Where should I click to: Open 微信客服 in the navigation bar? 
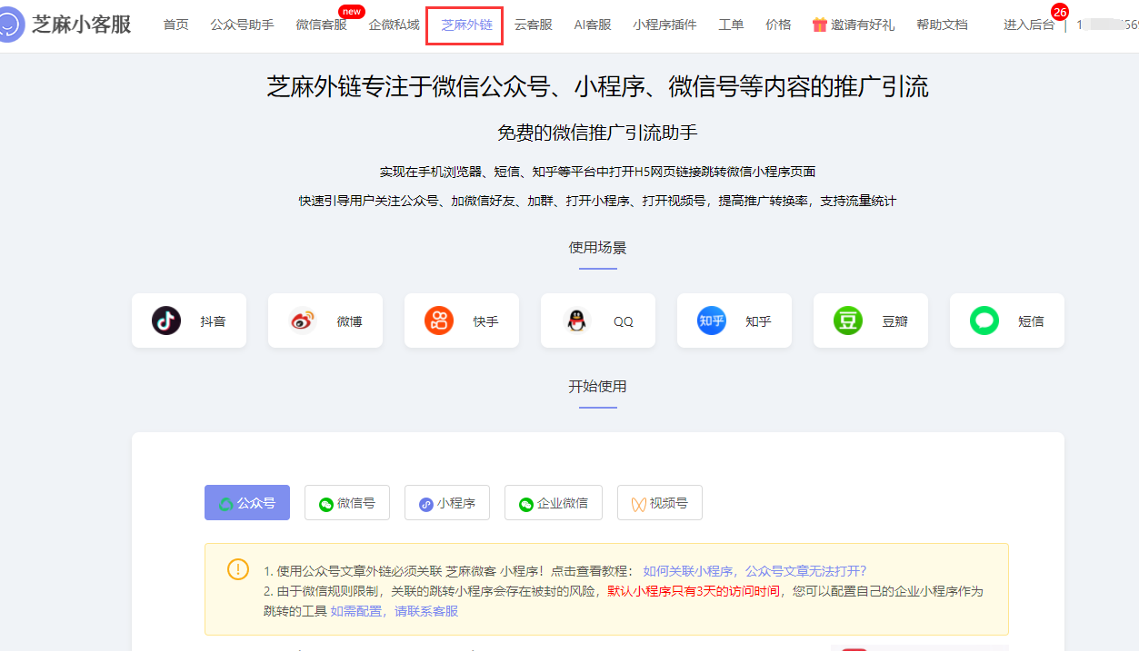321,25
